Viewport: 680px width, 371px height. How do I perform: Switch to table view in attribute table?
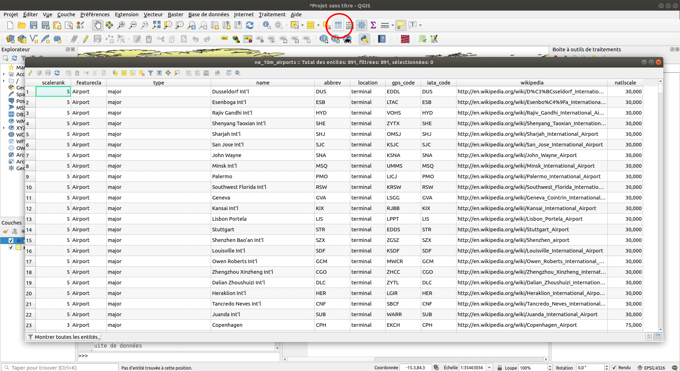click(658, 336)
